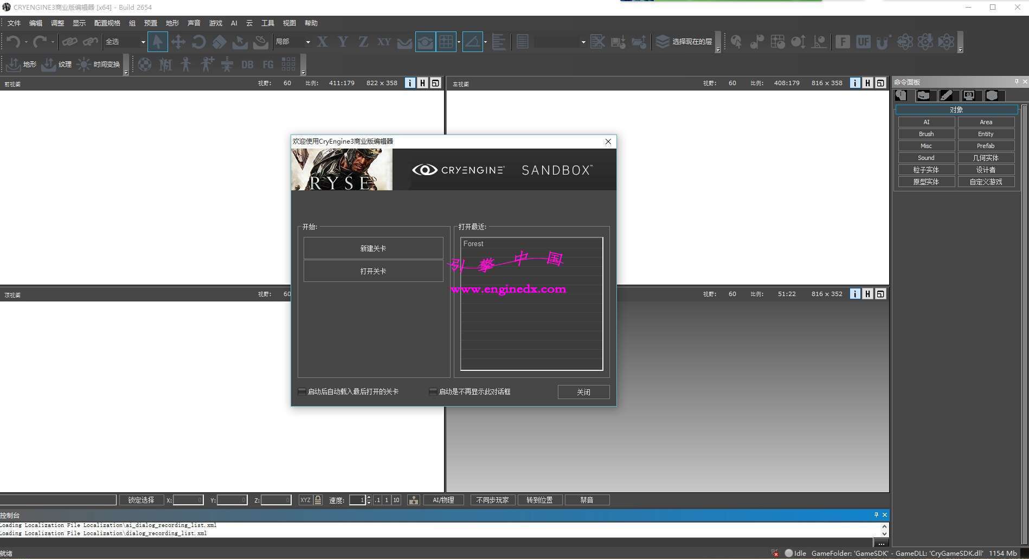Constrain movement to Y axis
Viewport: 1029px width, 559px height.
[x=343, y=42]
